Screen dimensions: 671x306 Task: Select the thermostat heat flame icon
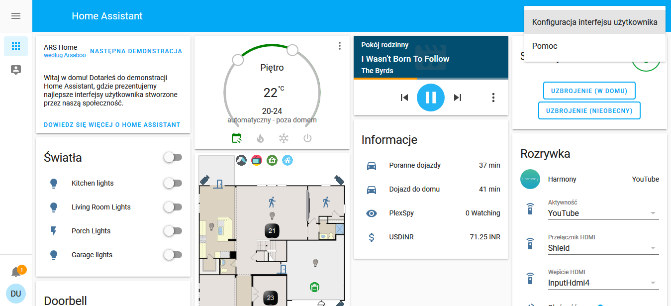[x=260, y=138]
